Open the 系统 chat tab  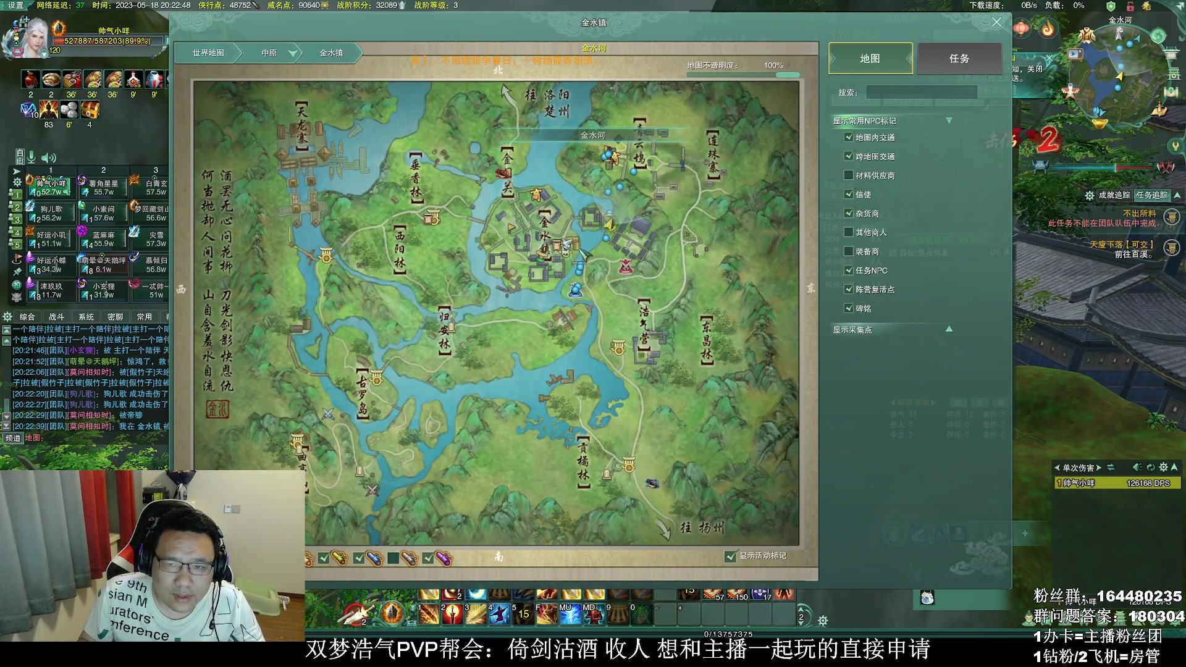point(86,316)
